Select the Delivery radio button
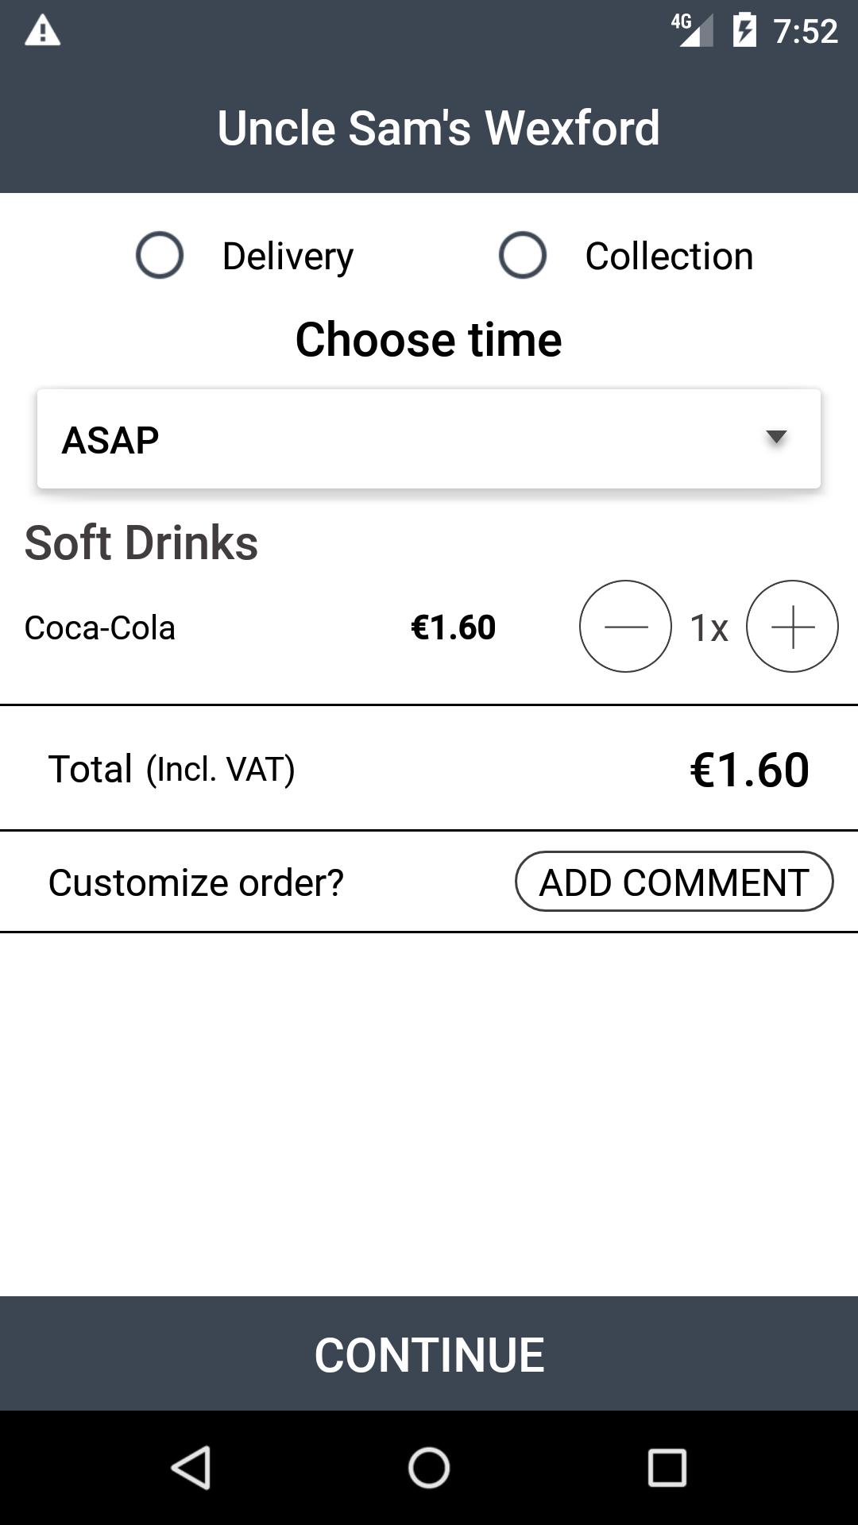 click(x=160, y=256)
